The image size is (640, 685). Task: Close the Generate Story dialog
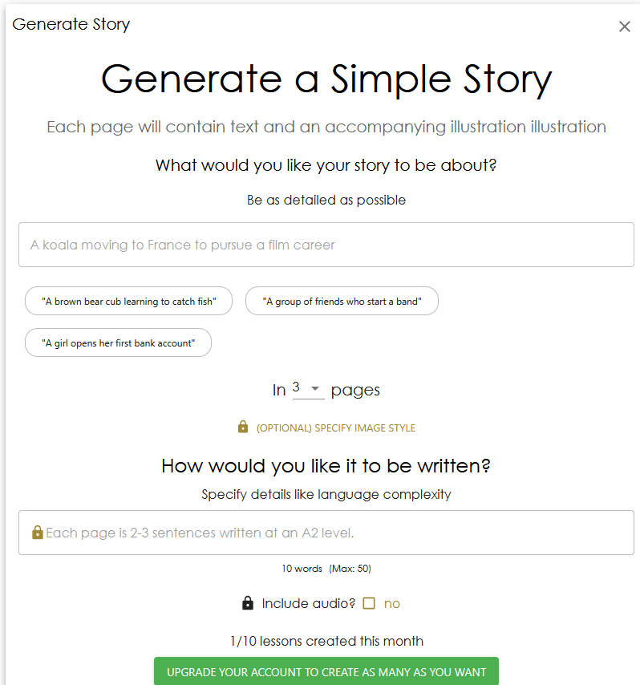(625, 26)
